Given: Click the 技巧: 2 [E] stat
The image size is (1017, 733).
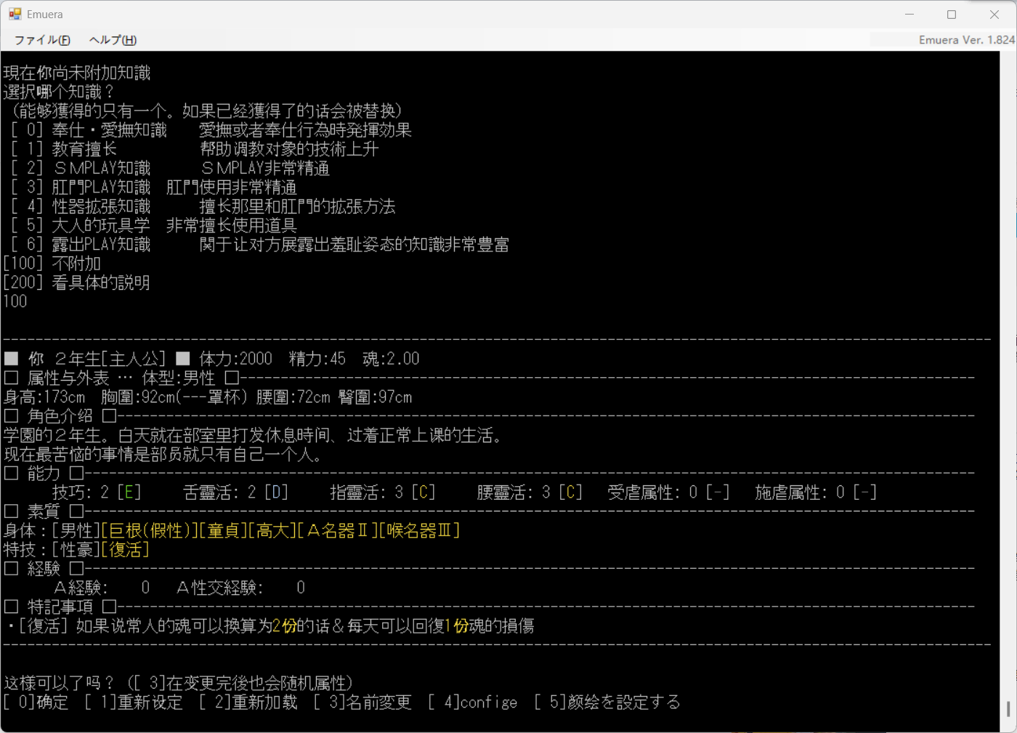Looking at the screenshot, I should pos(97,493).
